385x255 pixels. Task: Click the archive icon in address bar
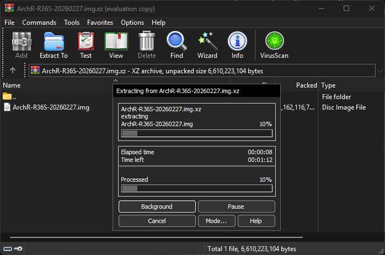[x=35, y=70]
